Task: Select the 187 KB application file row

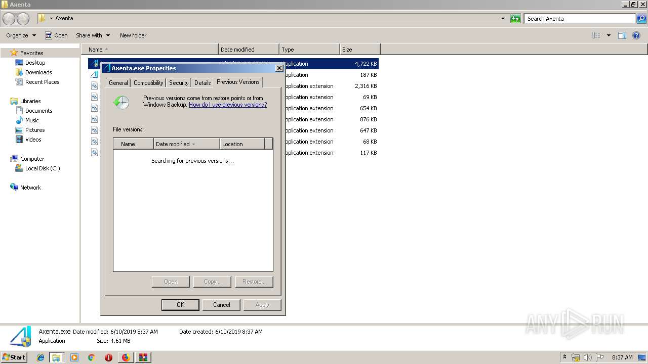Action: click(x=233, y=75)
